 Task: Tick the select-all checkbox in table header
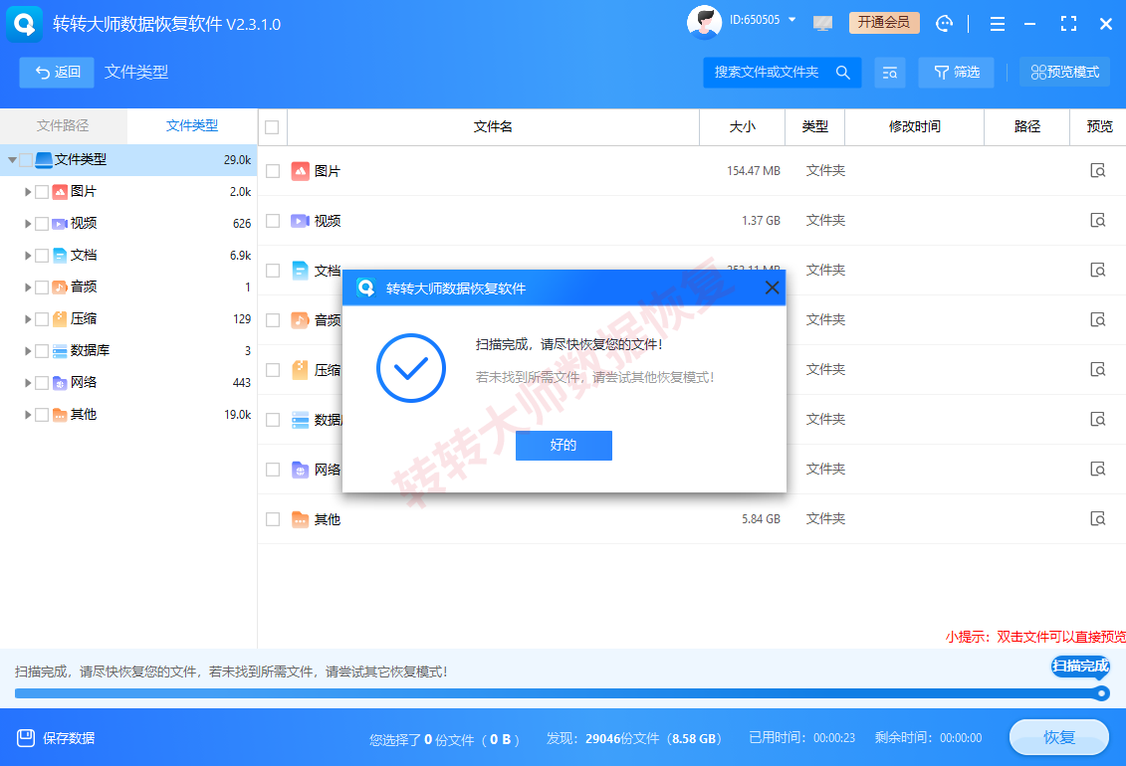272,127
